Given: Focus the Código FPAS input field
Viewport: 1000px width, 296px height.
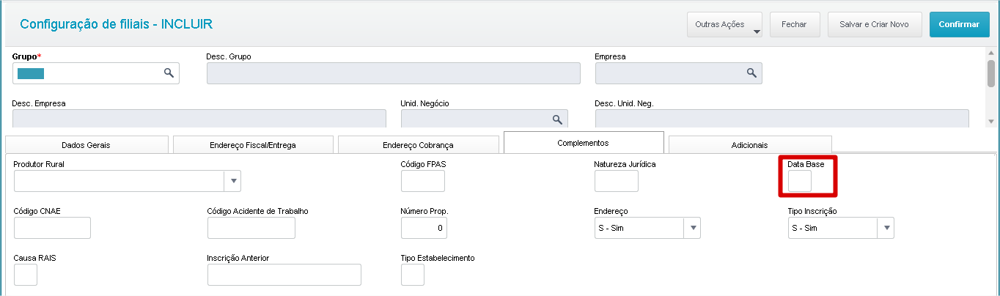Looking at the screenshot, I should [423, 181].
